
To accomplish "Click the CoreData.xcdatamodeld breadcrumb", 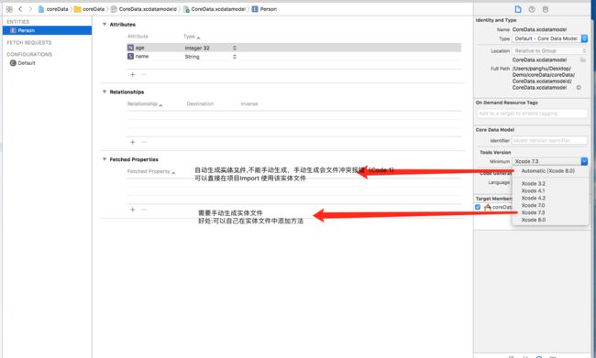I will [x=144, y=9].
